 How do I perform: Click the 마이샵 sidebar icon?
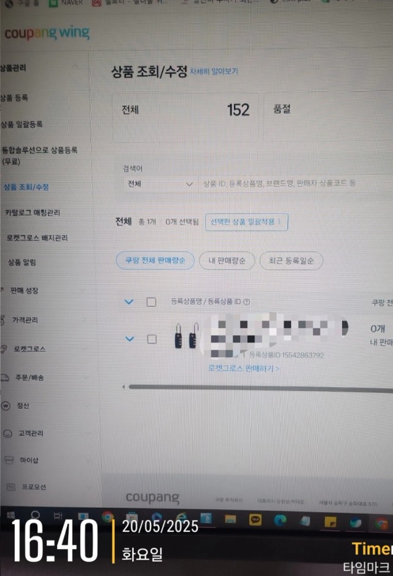click(x=9, y=460)
